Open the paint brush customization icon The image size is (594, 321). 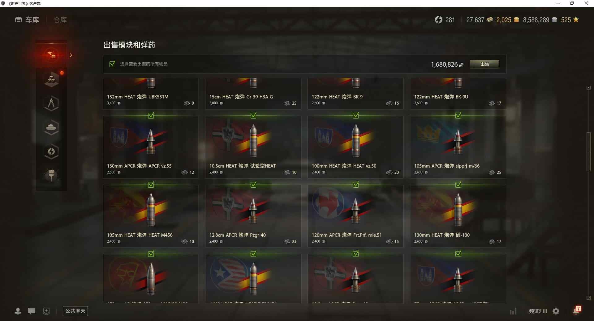pyautogui.click(x=51, y=175)
